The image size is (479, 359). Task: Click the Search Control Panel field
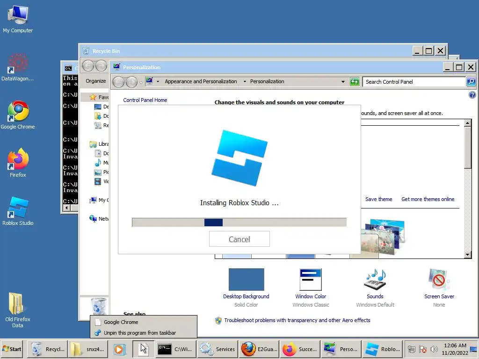click(x=414, y=82)
